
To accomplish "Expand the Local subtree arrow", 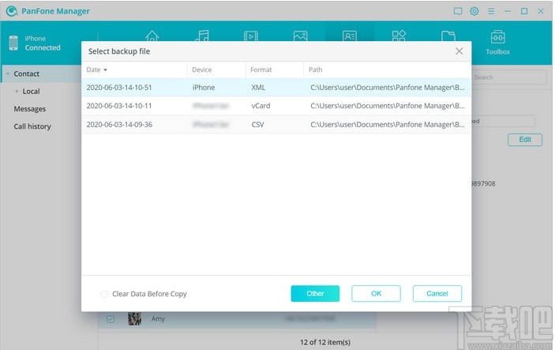I will tap(17, 91).
